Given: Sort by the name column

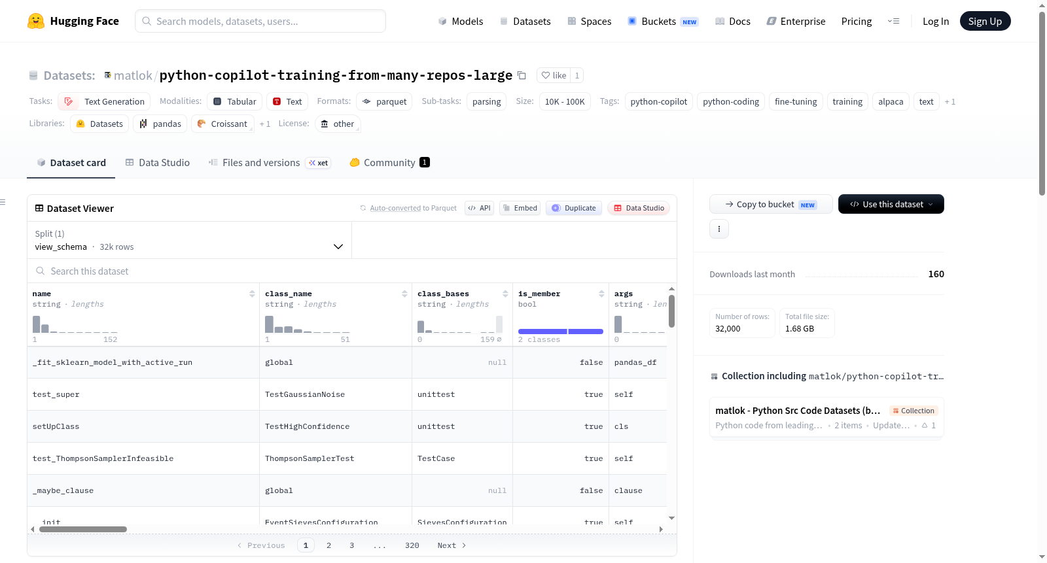Looking at the screenshot, I should tap(252, 294).
